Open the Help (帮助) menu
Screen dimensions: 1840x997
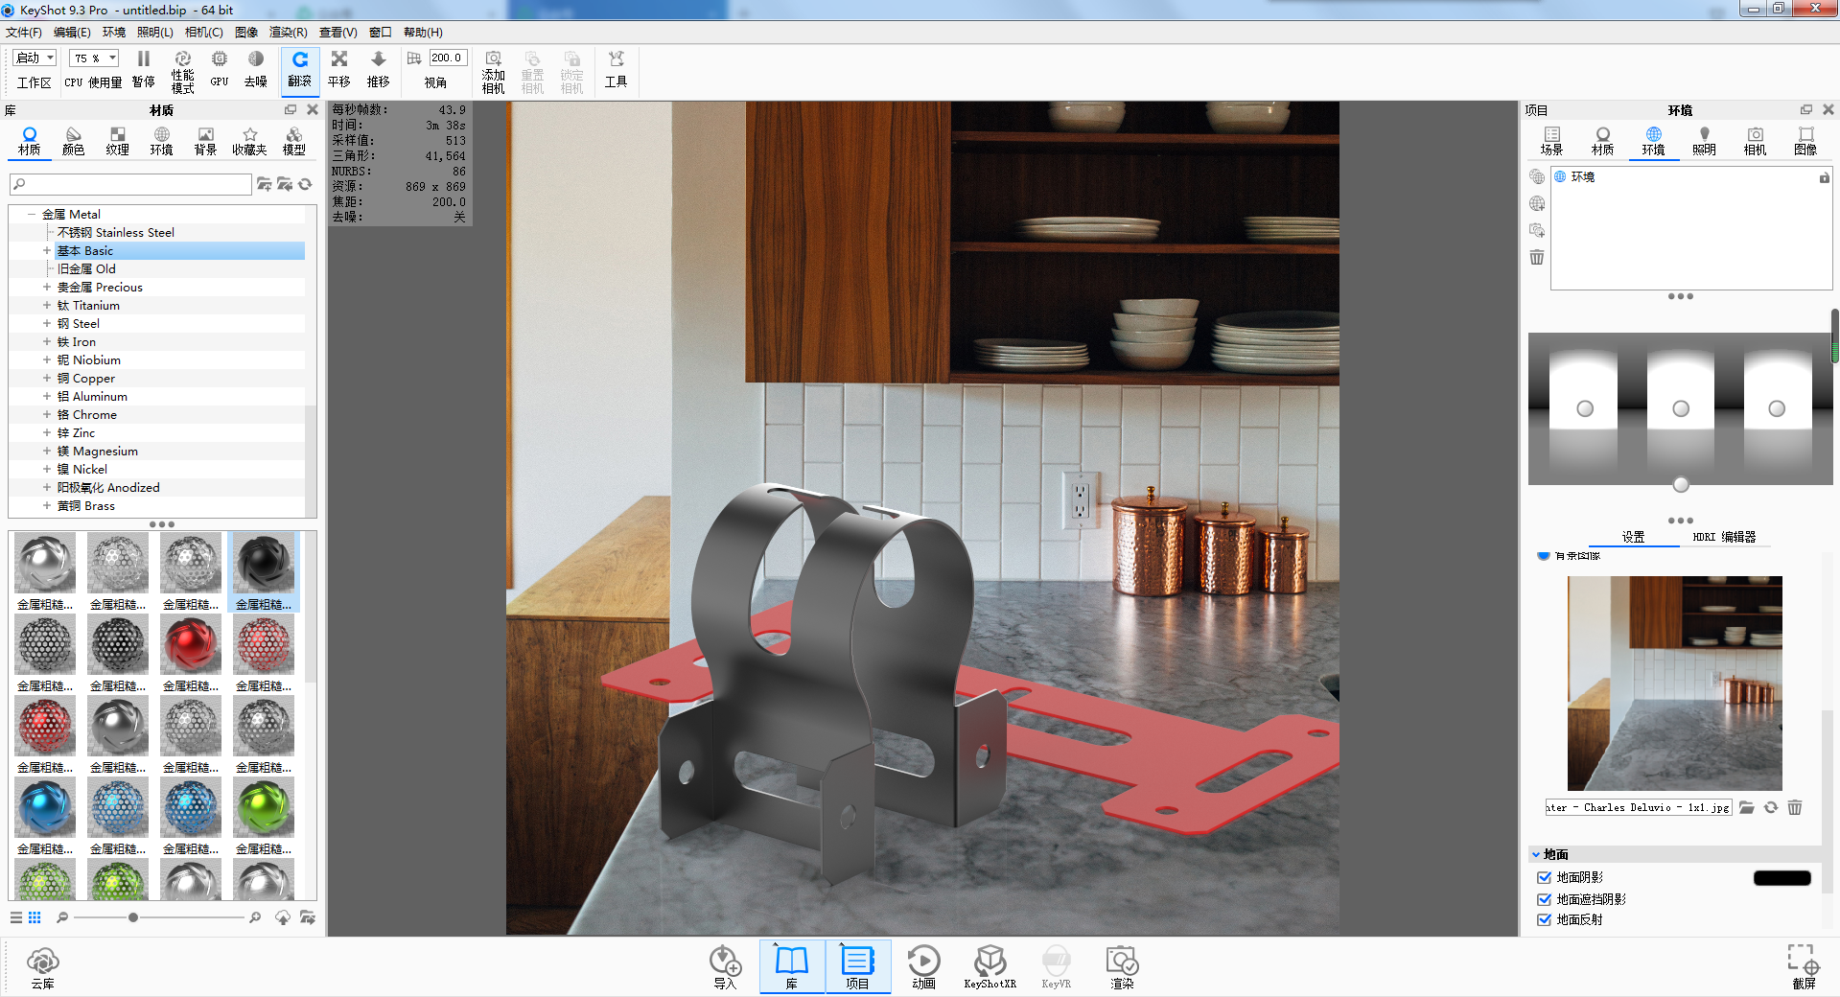[423, 33]
